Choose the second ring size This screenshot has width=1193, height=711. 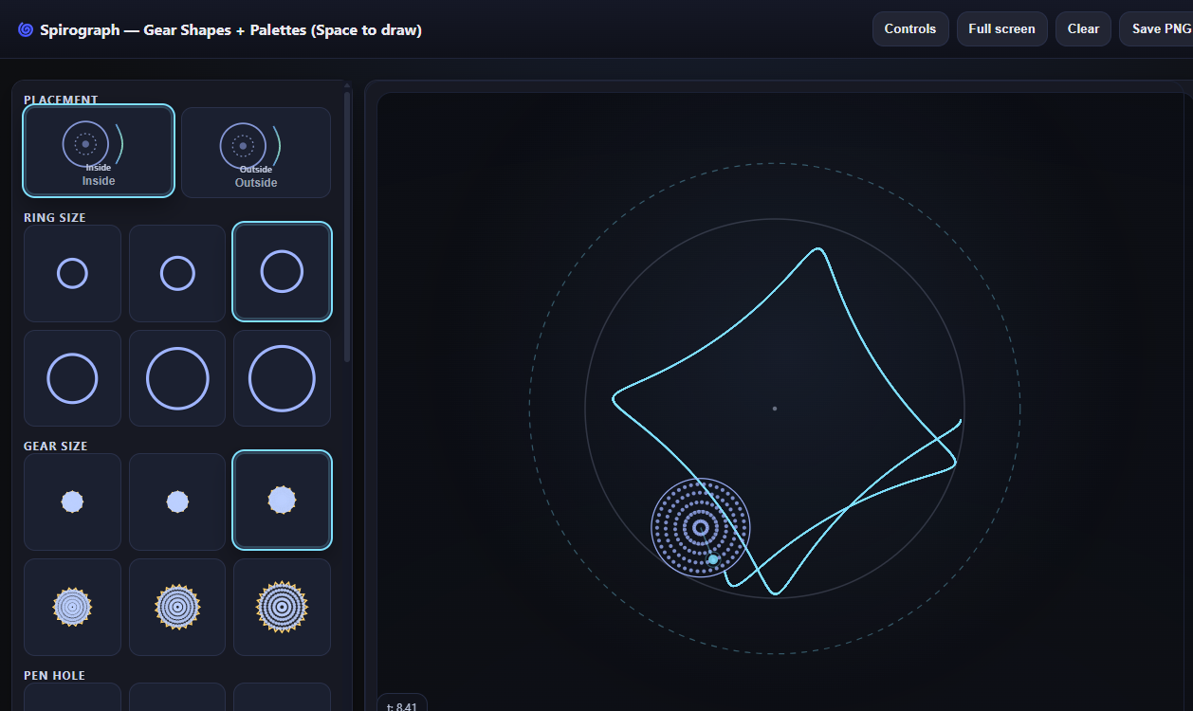coord(177,273)
